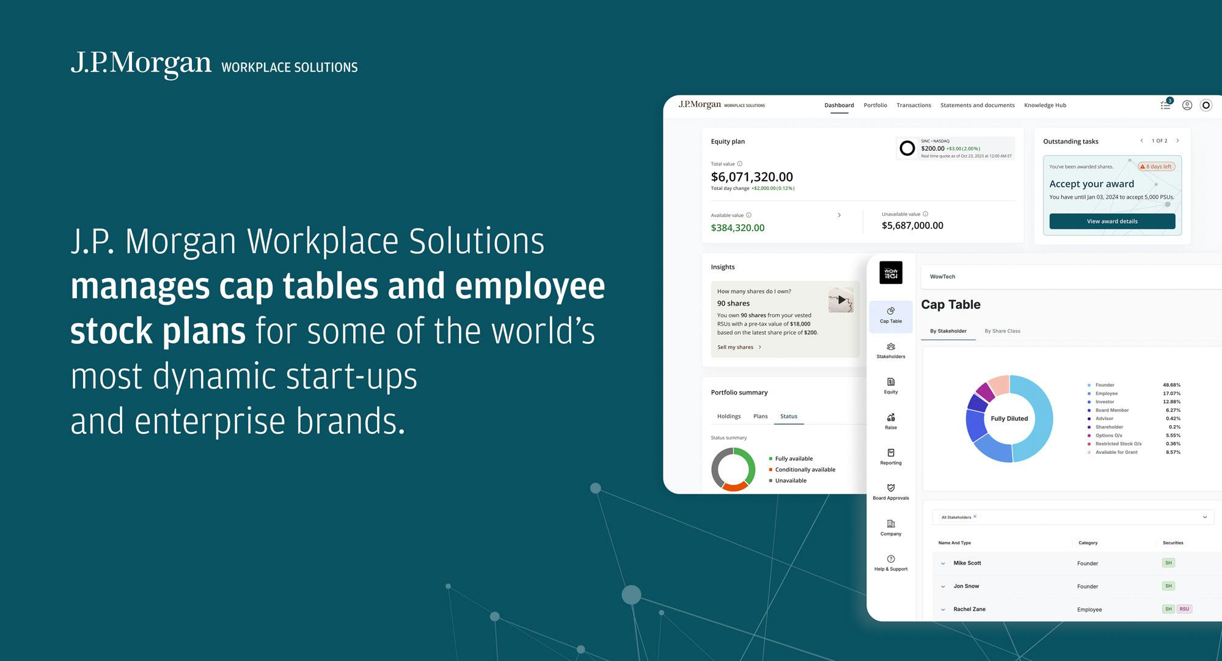The image size is (1222, 661).
Task: Click SH badge in Mike Scott row
Action: pos(1168,563)
